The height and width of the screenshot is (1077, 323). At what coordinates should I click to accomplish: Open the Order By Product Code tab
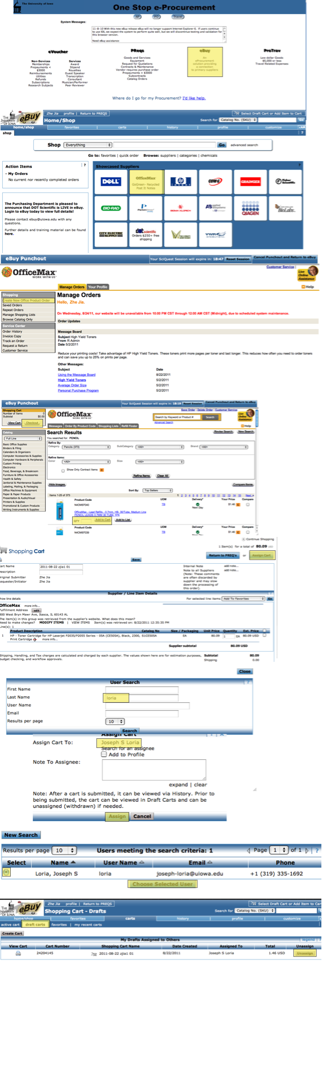coord(80,426)
